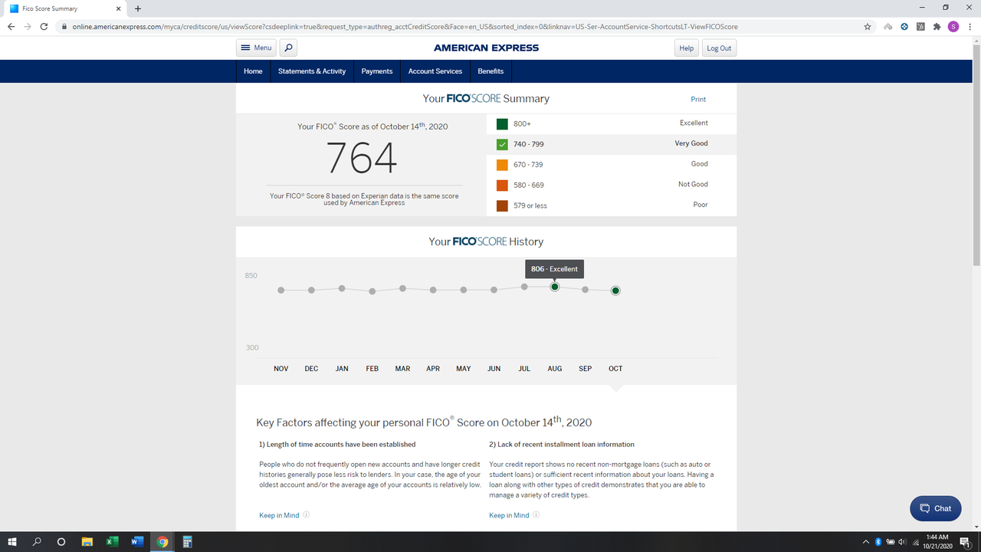Click the dark green 800+ swatch

coord(502,123)
